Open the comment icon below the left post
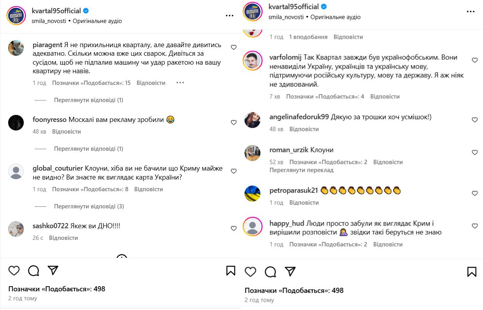 click(x=33, y=270)
